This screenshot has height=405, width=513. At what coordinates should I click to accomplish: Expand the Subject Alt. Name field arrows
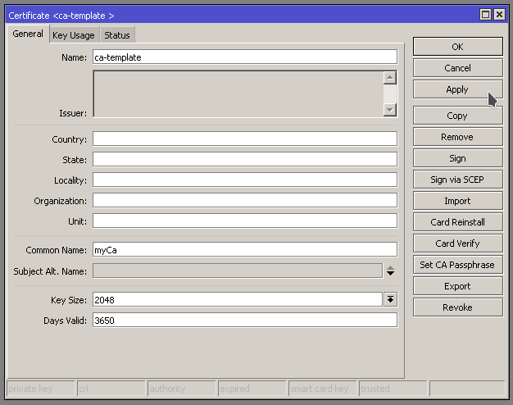tap(391, 271)
